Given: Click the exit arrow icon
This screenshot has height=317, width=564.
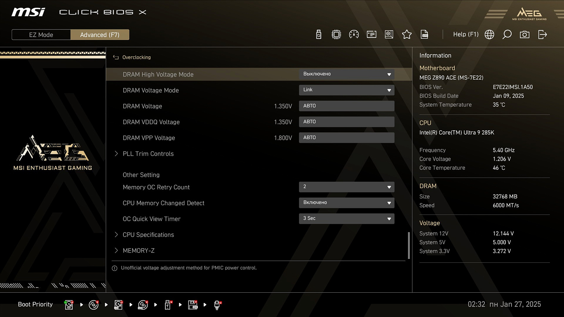Looking at the screenshot, I should 542,35.
